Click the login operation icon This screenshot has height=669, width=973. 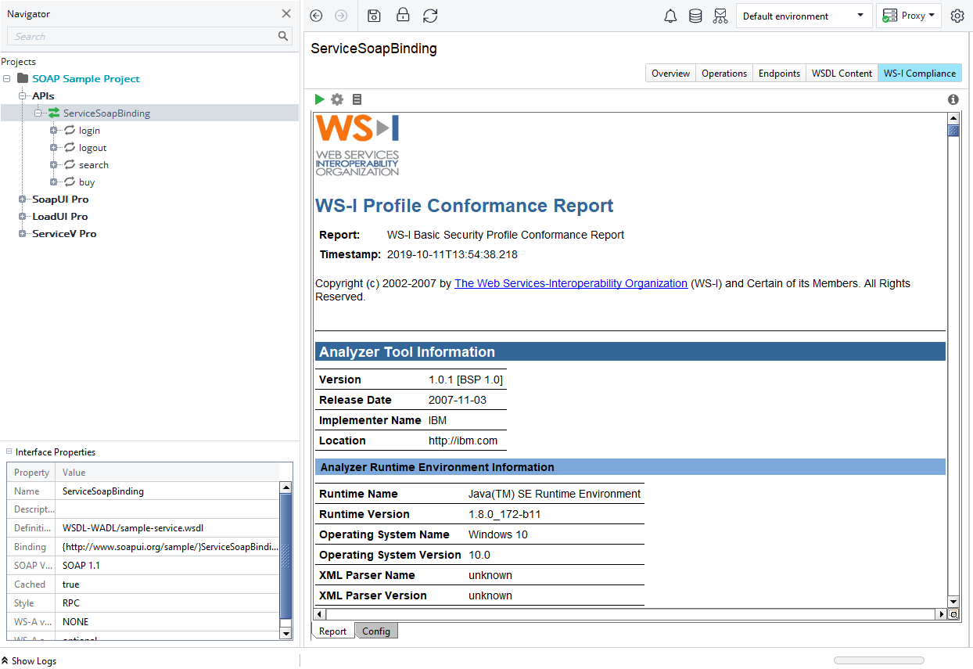[x=70, y=130]
